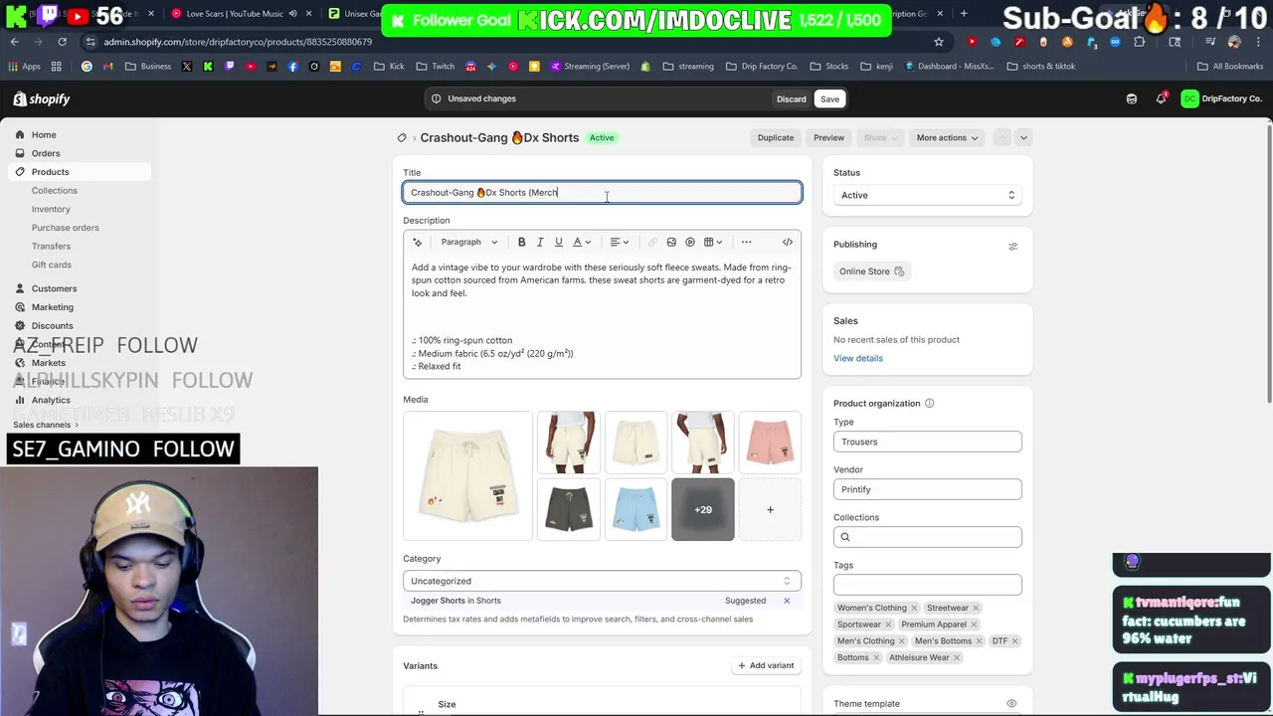The height and width of the screenshot is (716, 1273).
Task: Add media with the plus tile
Action: (x=770, y=509)
